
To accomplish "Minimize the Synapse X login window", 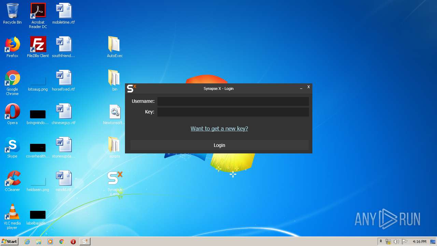I will point(301,88).
